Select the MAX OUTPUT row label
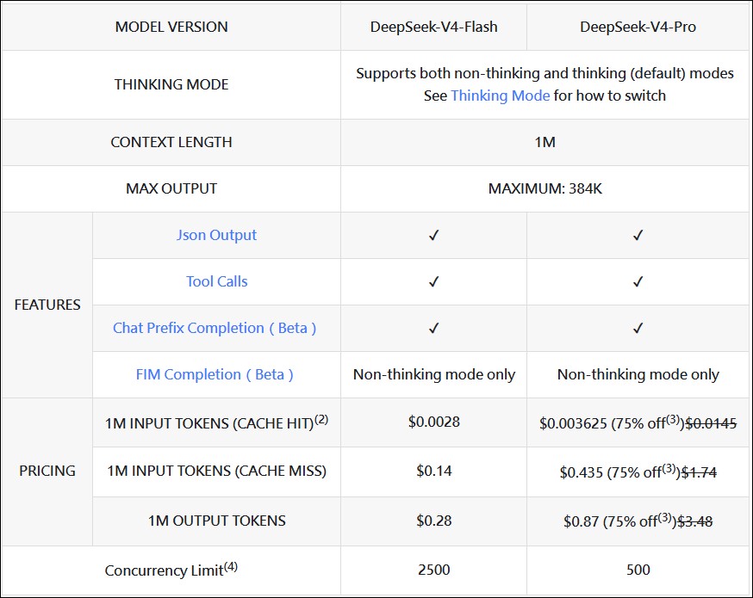The width and height of the screenshot is (753, 598). click(171, 188)
